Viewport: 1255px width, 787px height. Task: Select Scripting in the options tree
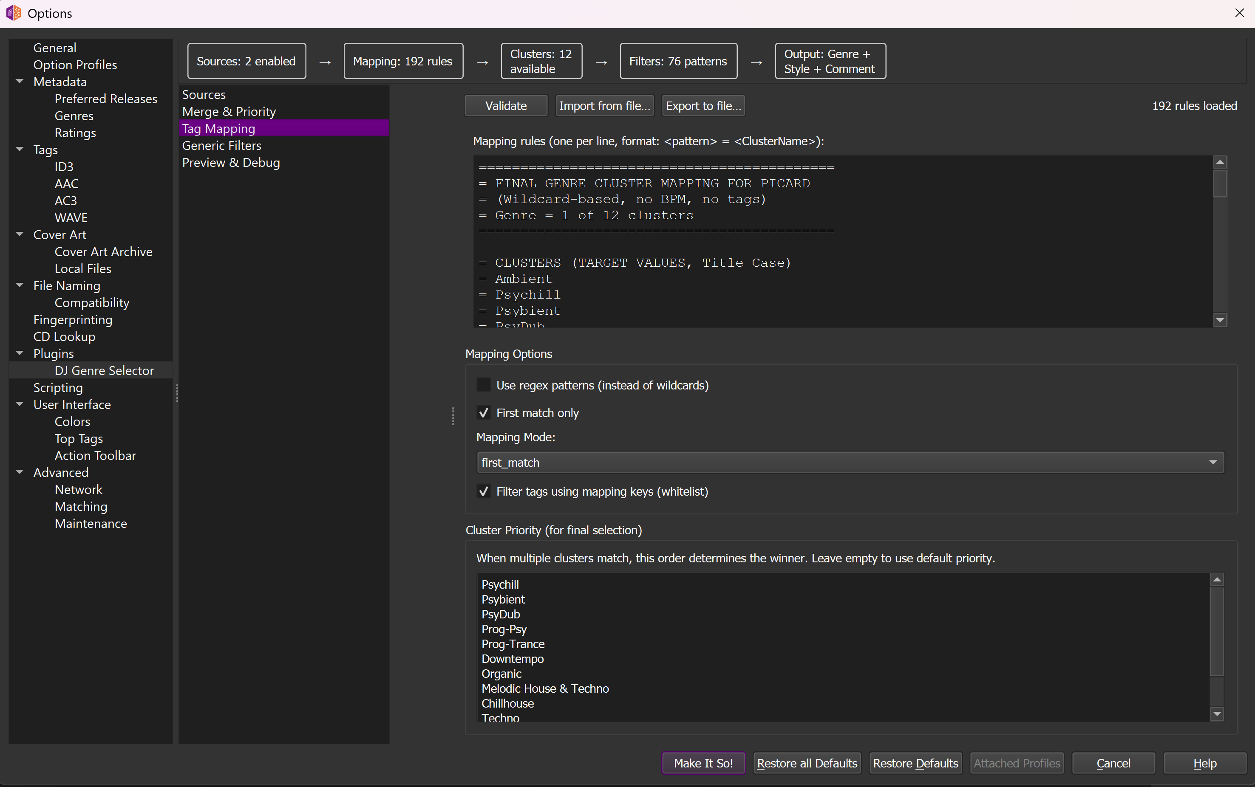58,388
